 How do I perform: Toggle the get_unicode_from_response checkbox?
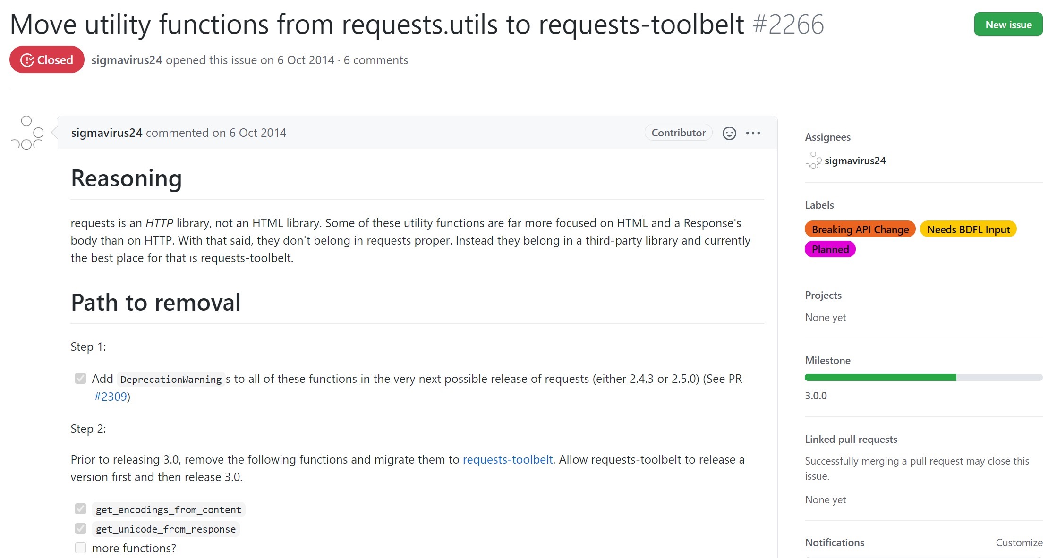(80, 528)
